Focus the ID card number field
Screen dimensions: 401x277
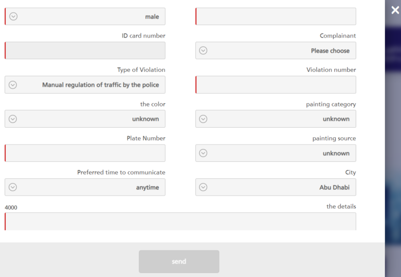point(85,51)
